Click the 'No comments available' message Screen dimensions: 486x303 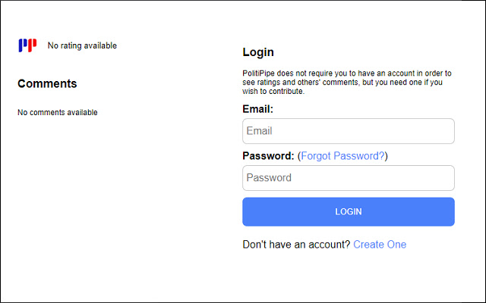coord(58,113)
